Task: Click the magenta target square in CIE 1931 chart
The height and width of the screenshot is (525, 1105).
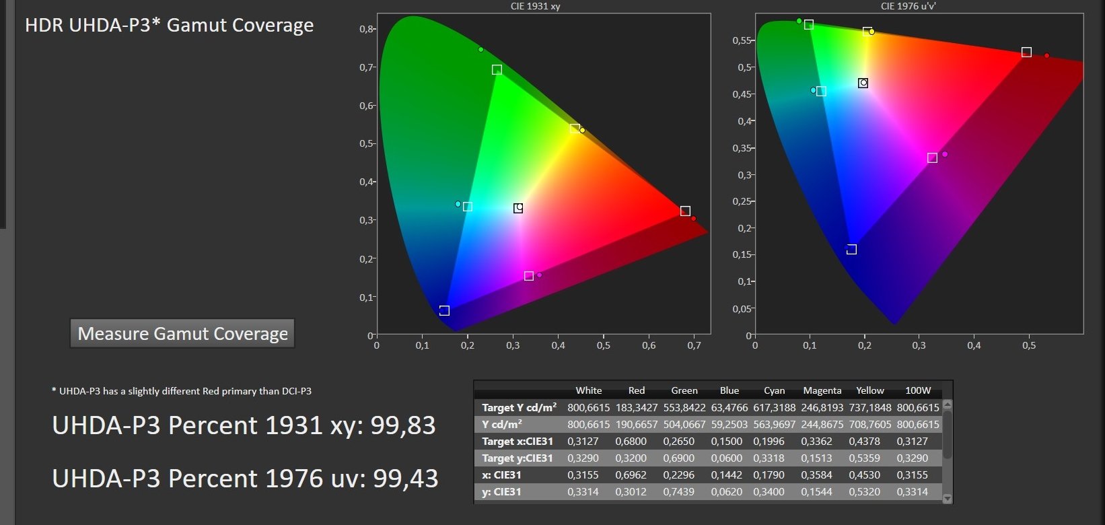Action: [x=529, y=276]
